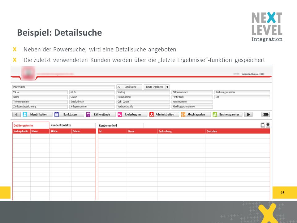Click the square window icon above the Quicklink column
The width and height of the screenshot is (297, 223).
tap(263, 125)
